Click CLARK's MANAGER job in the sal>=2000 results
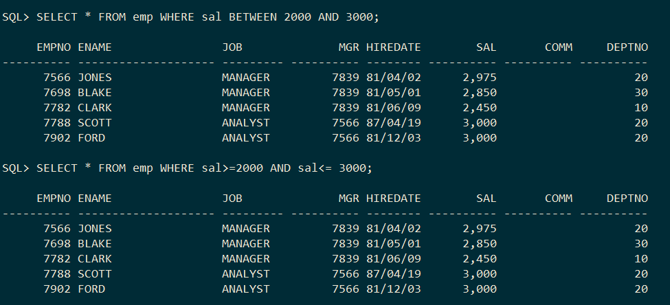 pos(246,259)
